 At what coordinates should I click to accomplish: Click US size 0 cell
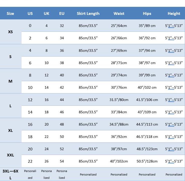point(30,26)
